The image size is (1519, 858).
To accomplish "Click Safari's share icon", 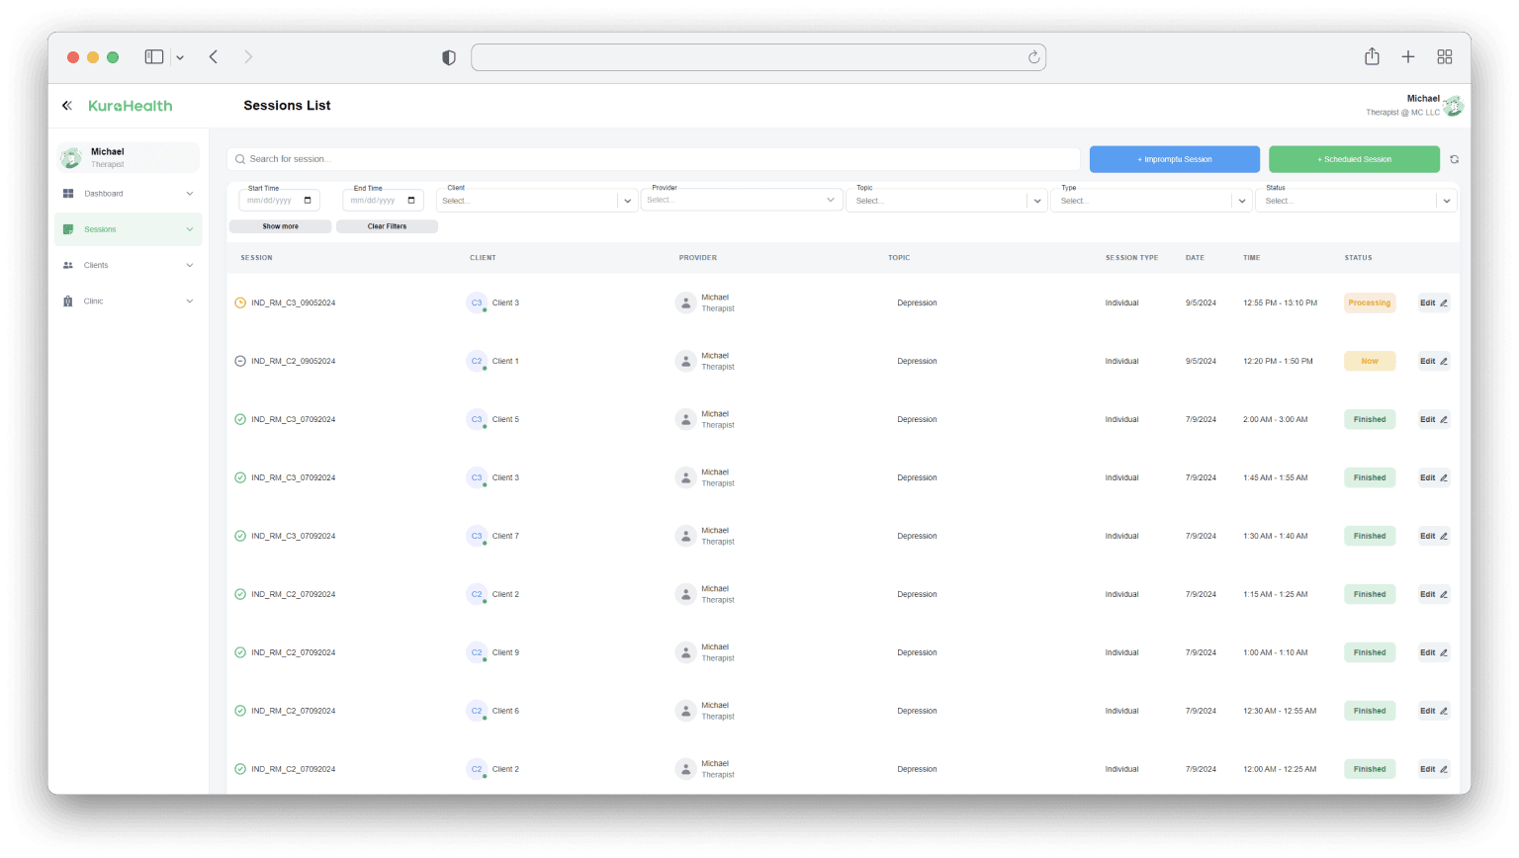I will coord(1372,57).
